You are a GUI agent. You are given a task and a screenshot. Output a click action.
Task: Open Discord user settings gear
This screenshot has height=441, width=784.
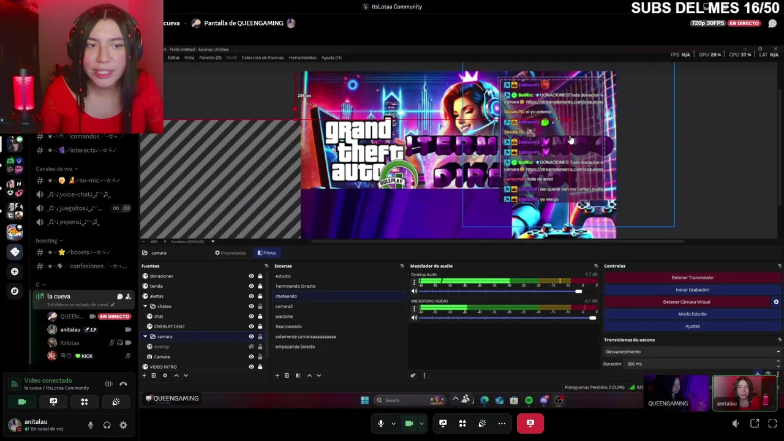[123, 425]
